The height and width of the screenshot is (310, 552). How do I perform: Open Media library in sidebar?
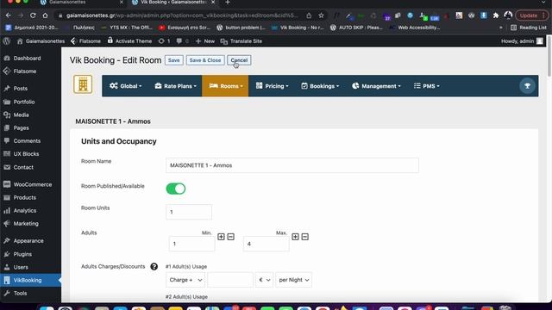coord(21,115)
